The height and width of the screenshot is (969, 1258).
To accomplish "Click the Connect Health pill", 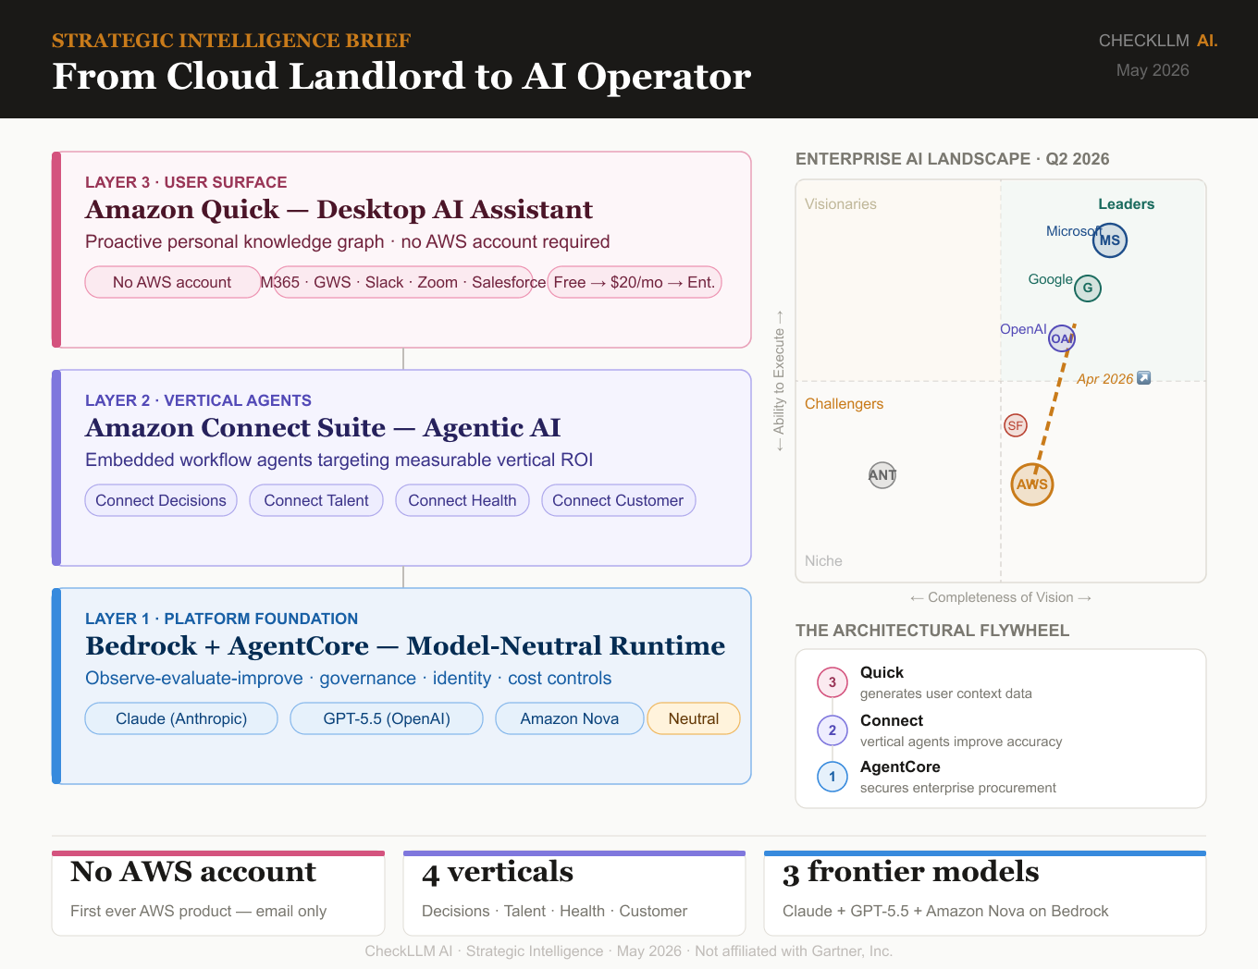I will (462, 500).
